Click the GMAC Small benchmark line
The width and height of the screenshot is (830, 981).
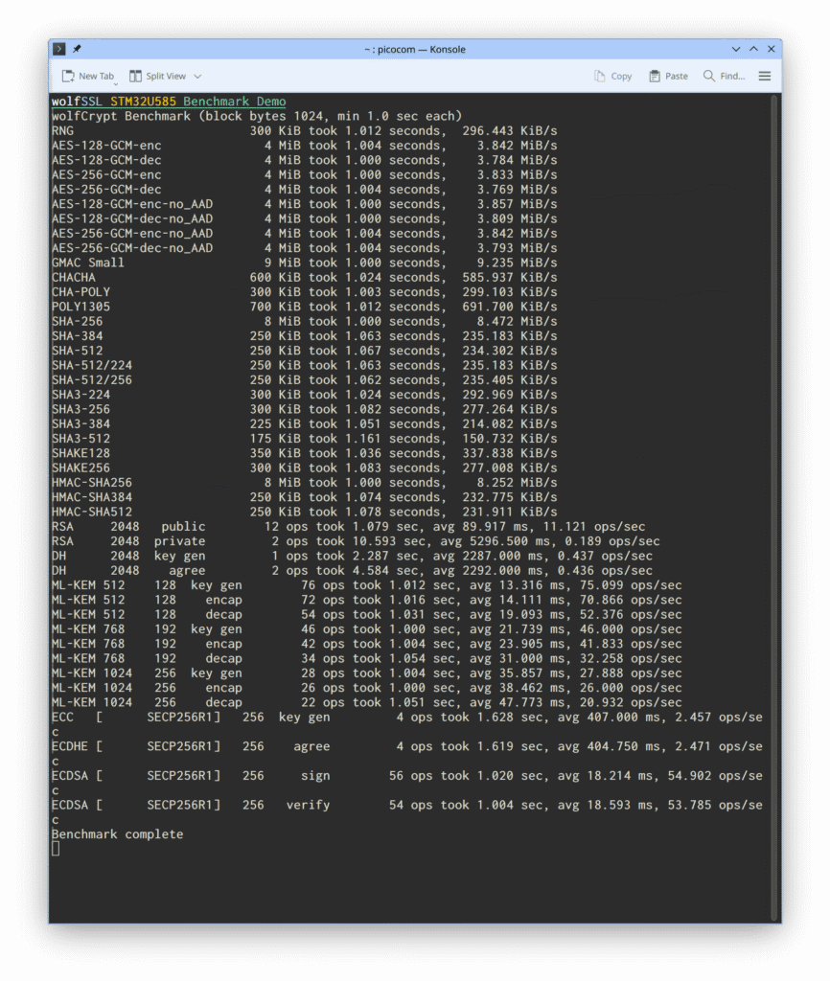coord(304,262)
